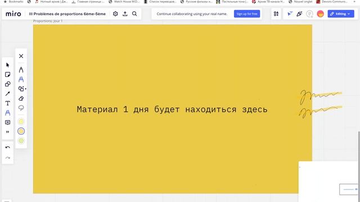Viewport: 360px width, 202px height.
Task: Open the Bookmarks star in browser bar
Action: pos(5,2)
